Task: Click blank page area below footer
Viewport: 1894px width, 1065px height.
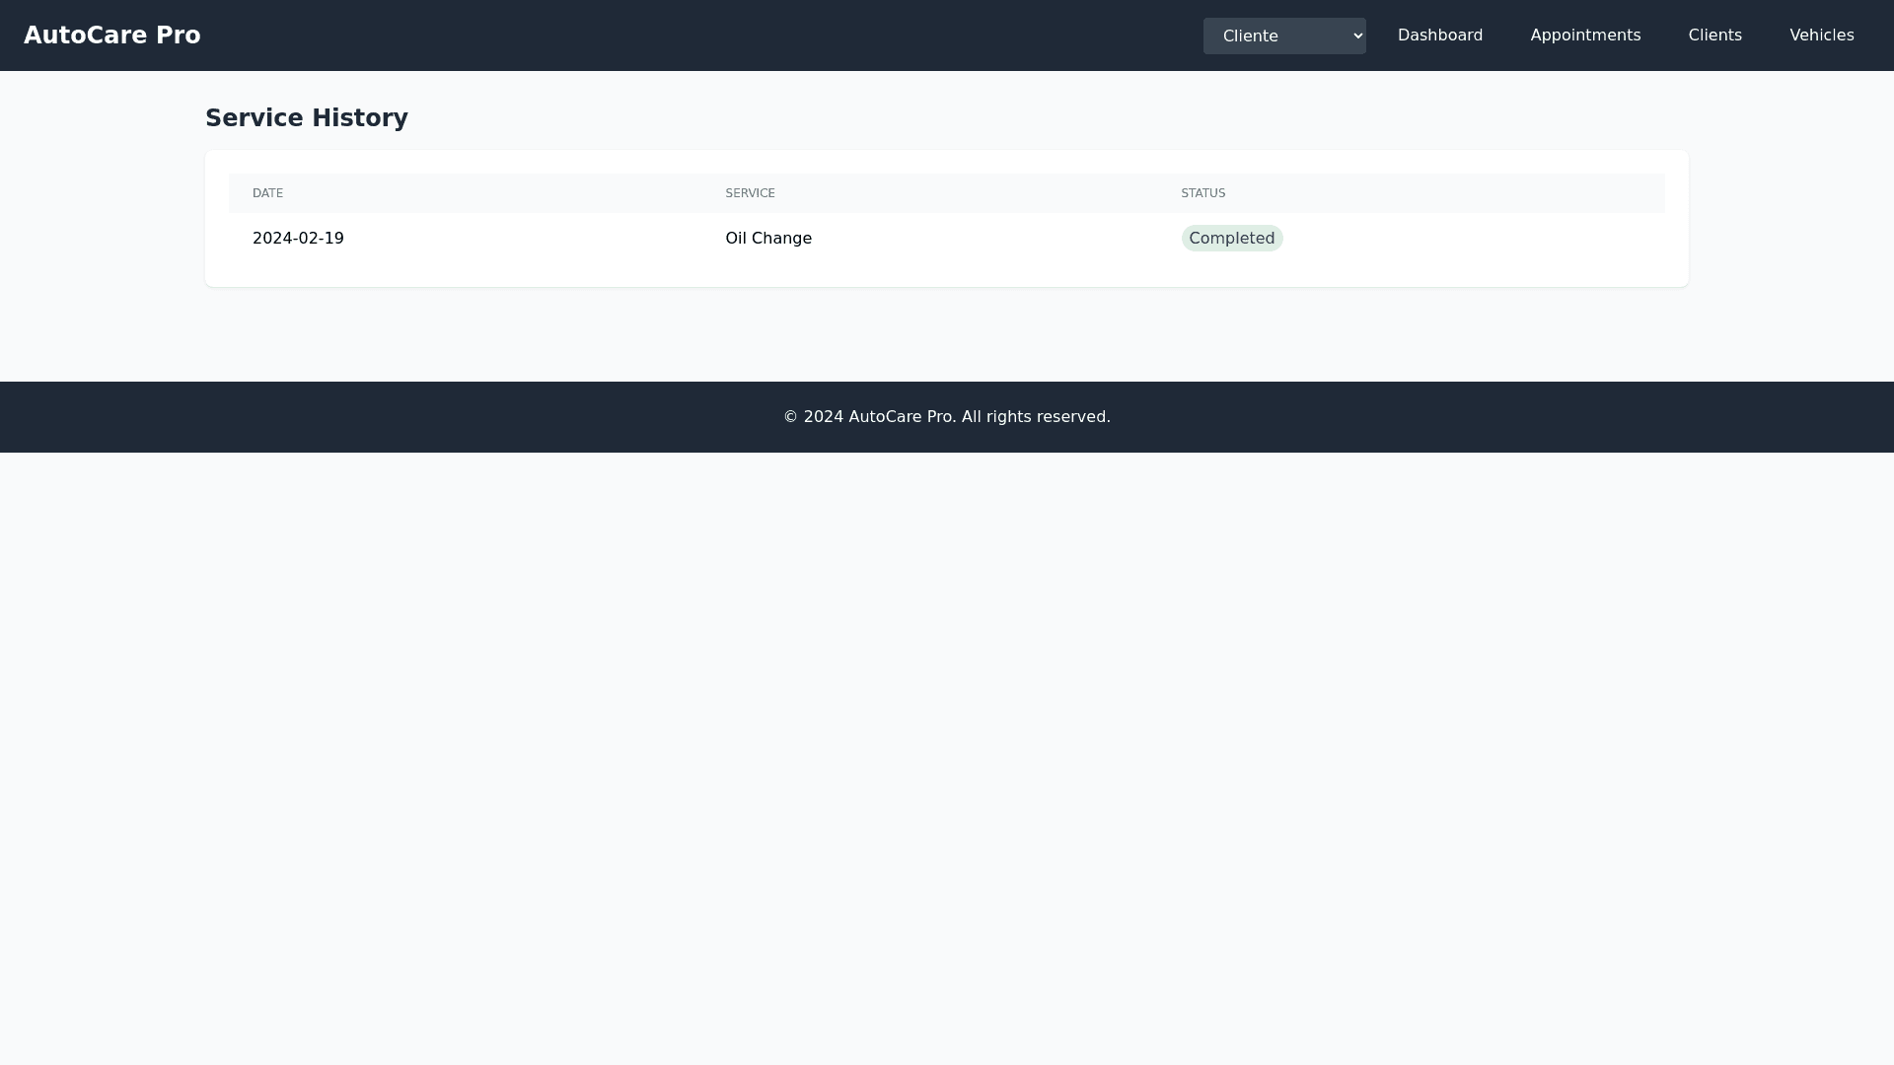Action: click(947, 749)
